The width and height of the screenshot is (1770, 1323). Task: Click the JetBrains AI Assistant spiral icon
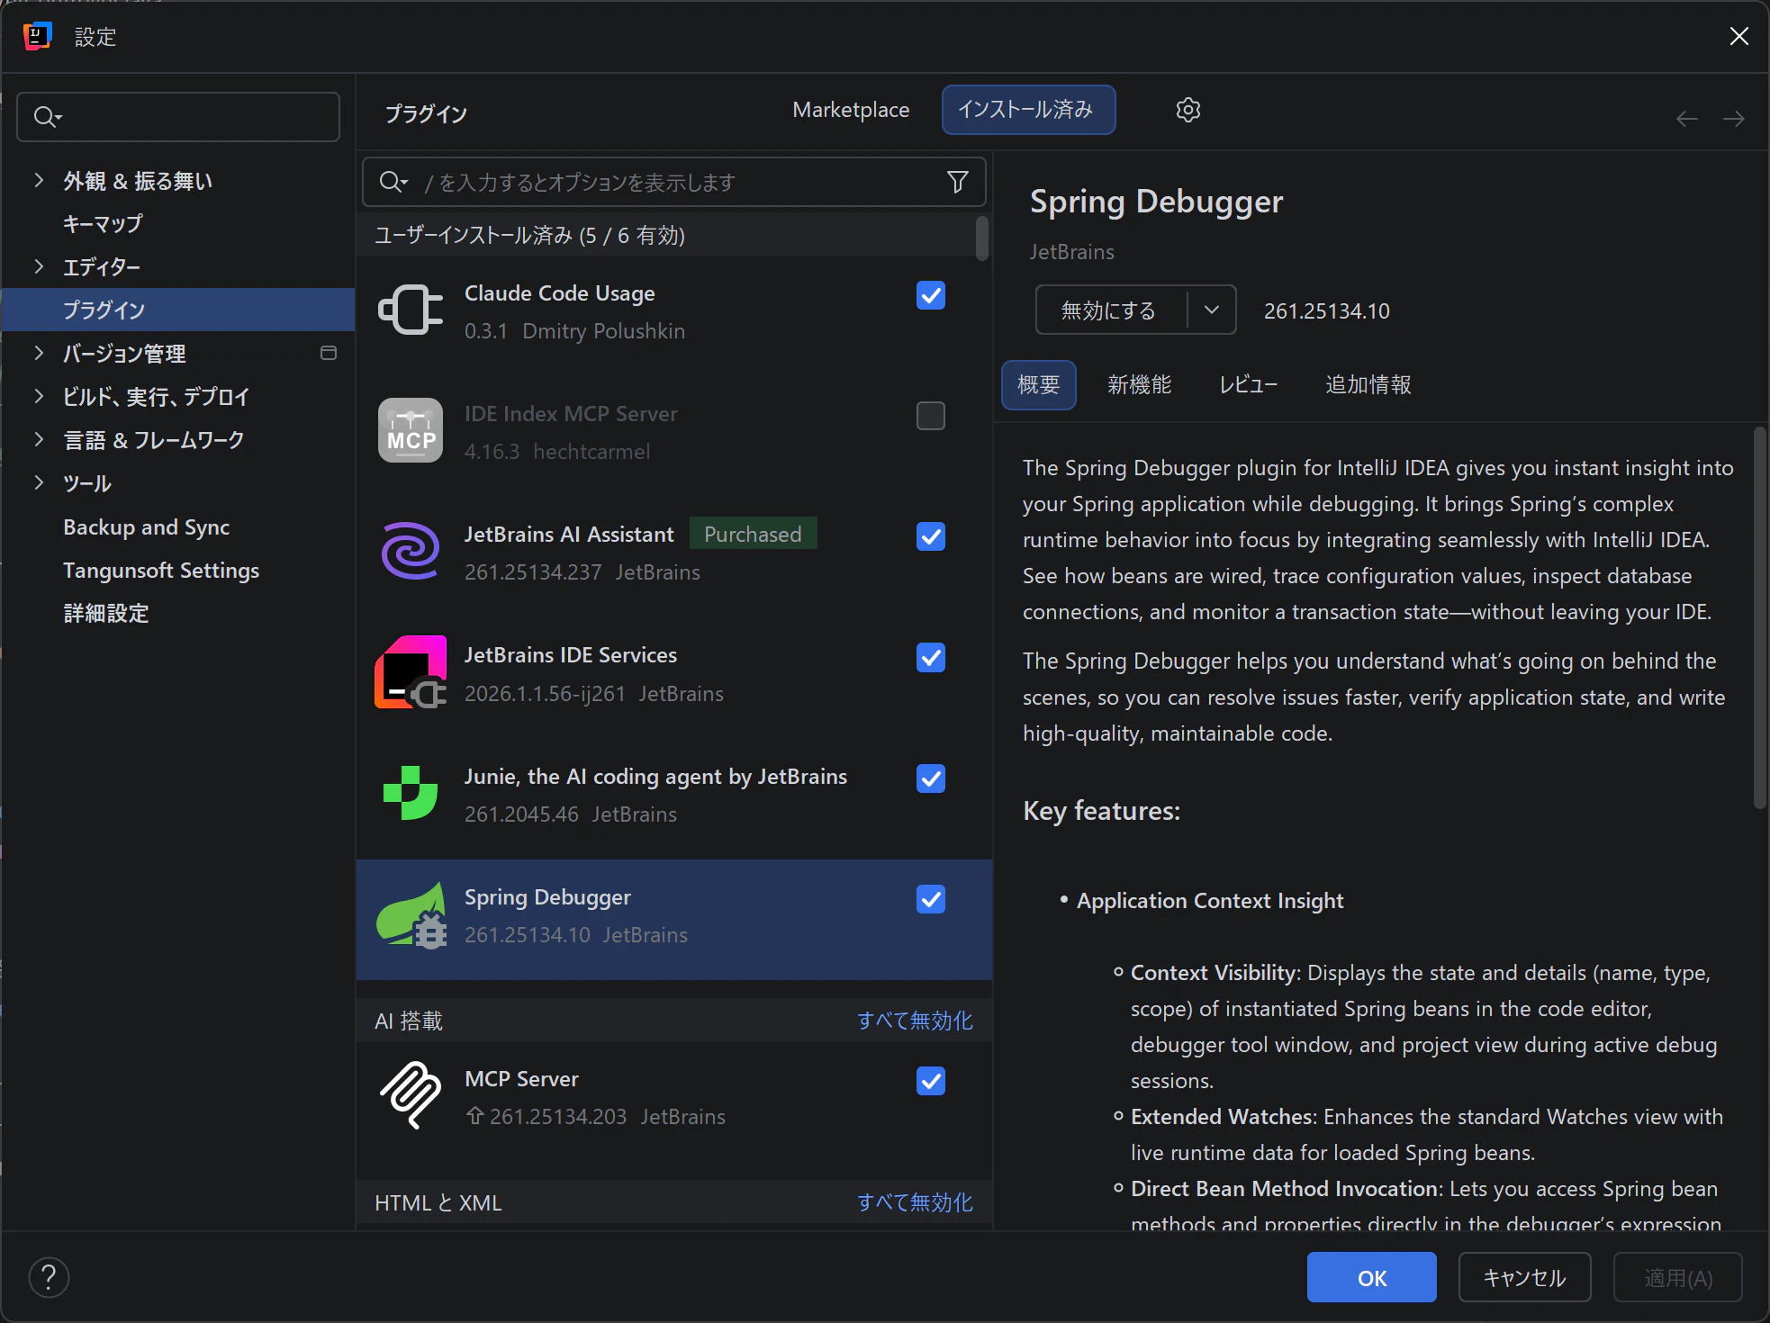point(411,551)
